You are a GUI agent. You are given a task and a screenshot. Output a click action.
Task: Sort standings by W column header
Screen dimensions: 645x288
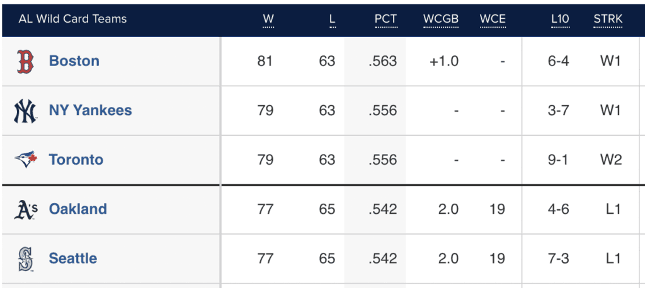(268, 19)
